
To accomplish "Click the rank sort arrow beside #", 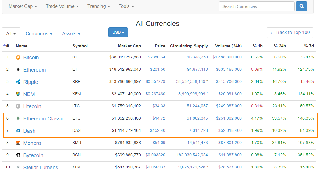I will (x=4, y=45).
